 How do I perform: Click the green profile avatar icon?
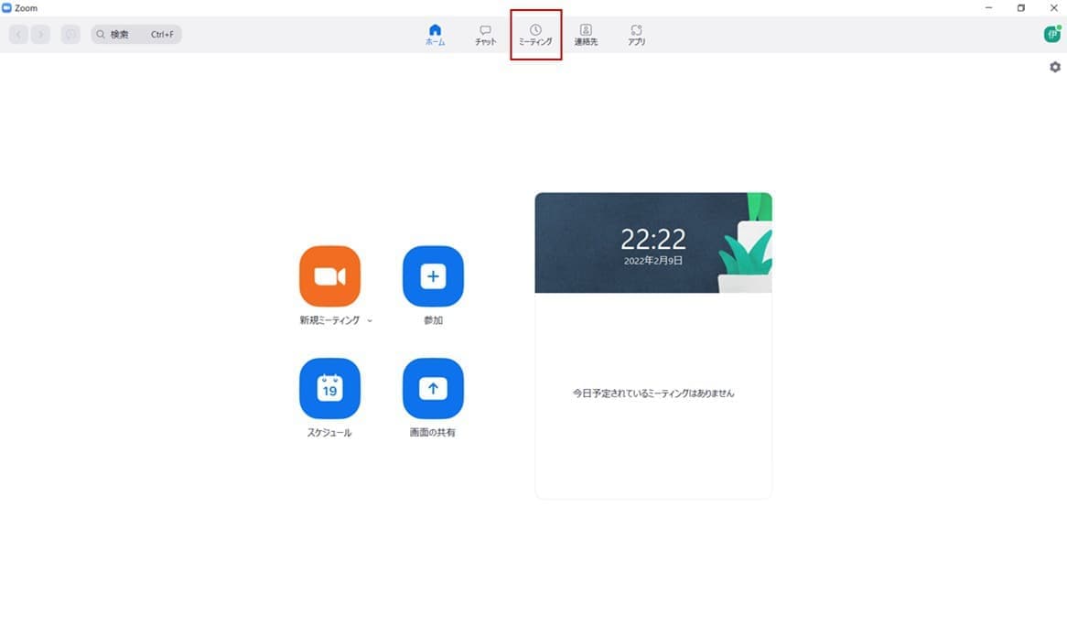[x=1052, y=34]
